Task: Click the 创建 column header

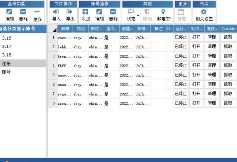Action: click(127, 29)
